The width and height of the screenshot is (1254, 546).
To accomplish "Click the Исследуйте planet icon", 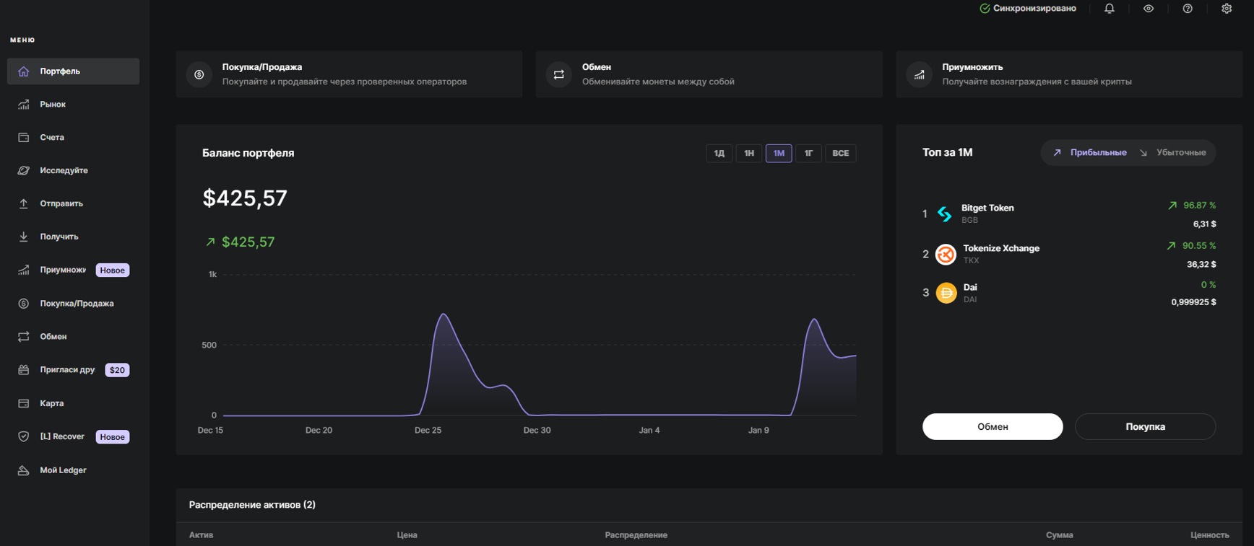I will (x=24, y=170).
